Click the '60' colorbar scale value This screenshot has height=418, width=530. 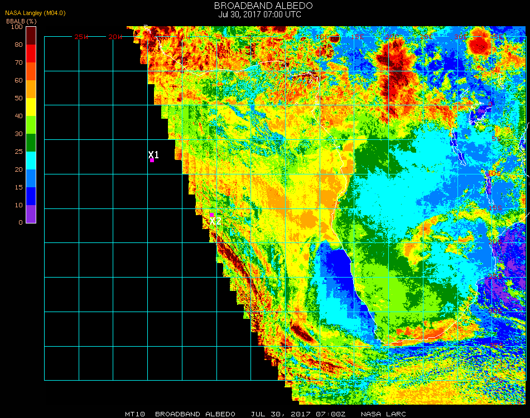pyautogui.click(x=18, y=80)
